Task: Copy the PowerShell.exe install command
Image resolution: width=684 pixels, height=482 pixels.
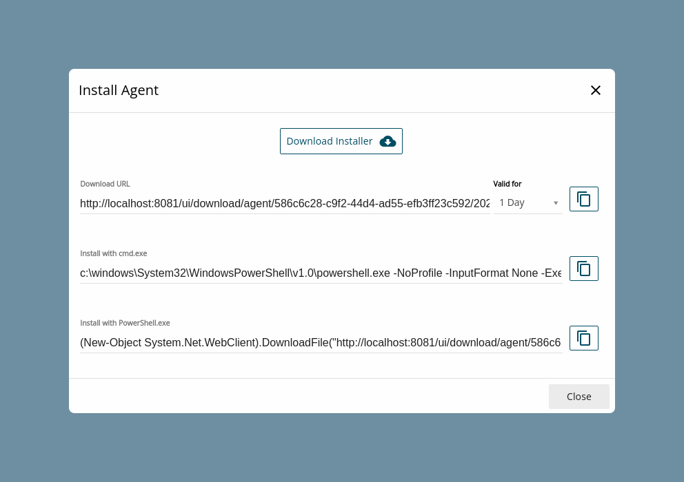Action: tap(583, 338)
